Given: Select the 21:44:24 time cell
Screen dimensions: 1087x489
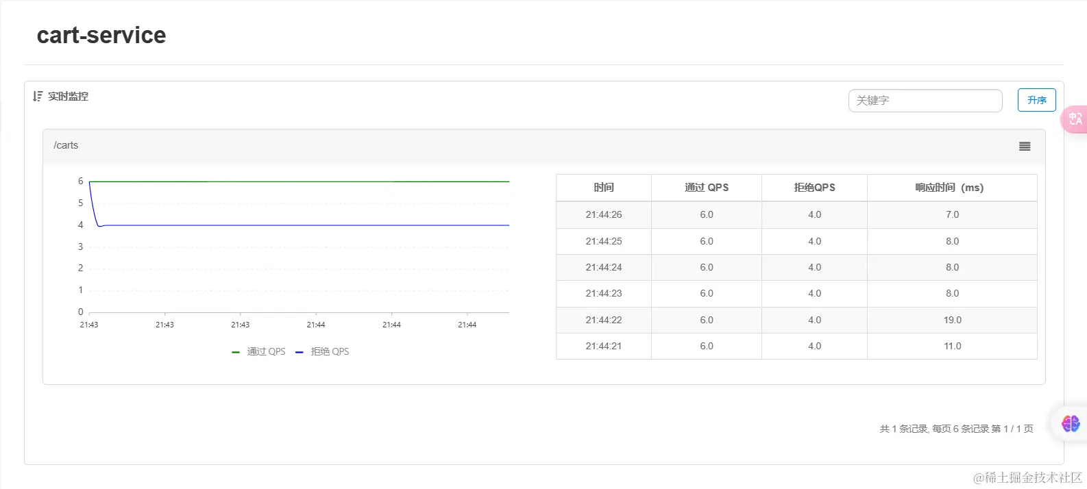Looking at the screenshot, I should [604, 267].
